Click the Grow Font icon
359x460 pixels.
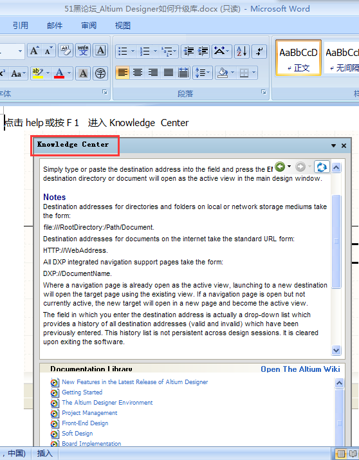(x=34, y=51)
